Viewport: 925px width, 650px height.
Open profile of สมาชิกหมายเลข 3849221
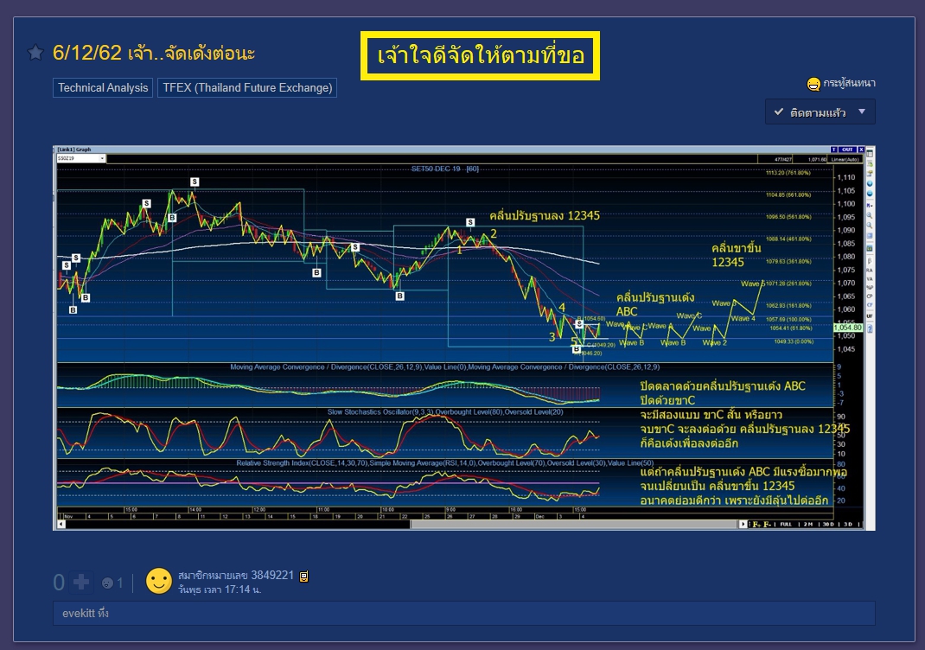pos(236,575)
